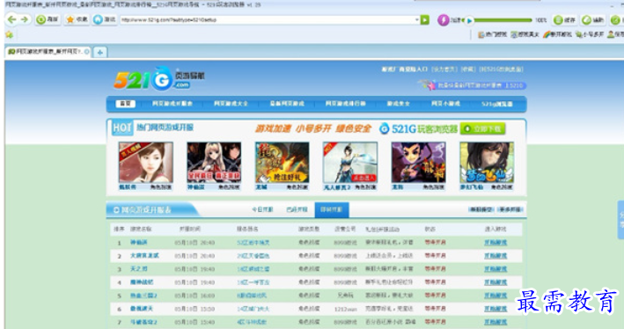Open the game name in row 2
This screenshot has height=329, width=624.
[144, 256]
